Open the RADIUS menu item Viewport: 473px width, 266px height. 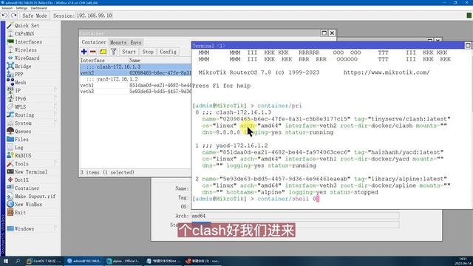[23, 156]
